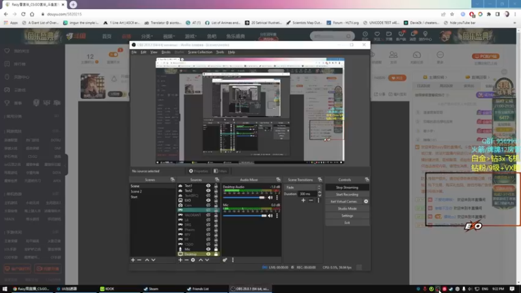Open the Mic channel options menu
521x293 pixels.
click(277, 216)
